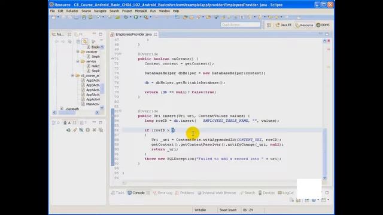Select App4Activity file in Navigator
Image resolution: width=383 pixels, height=215 pixels.
pos(93,90)
